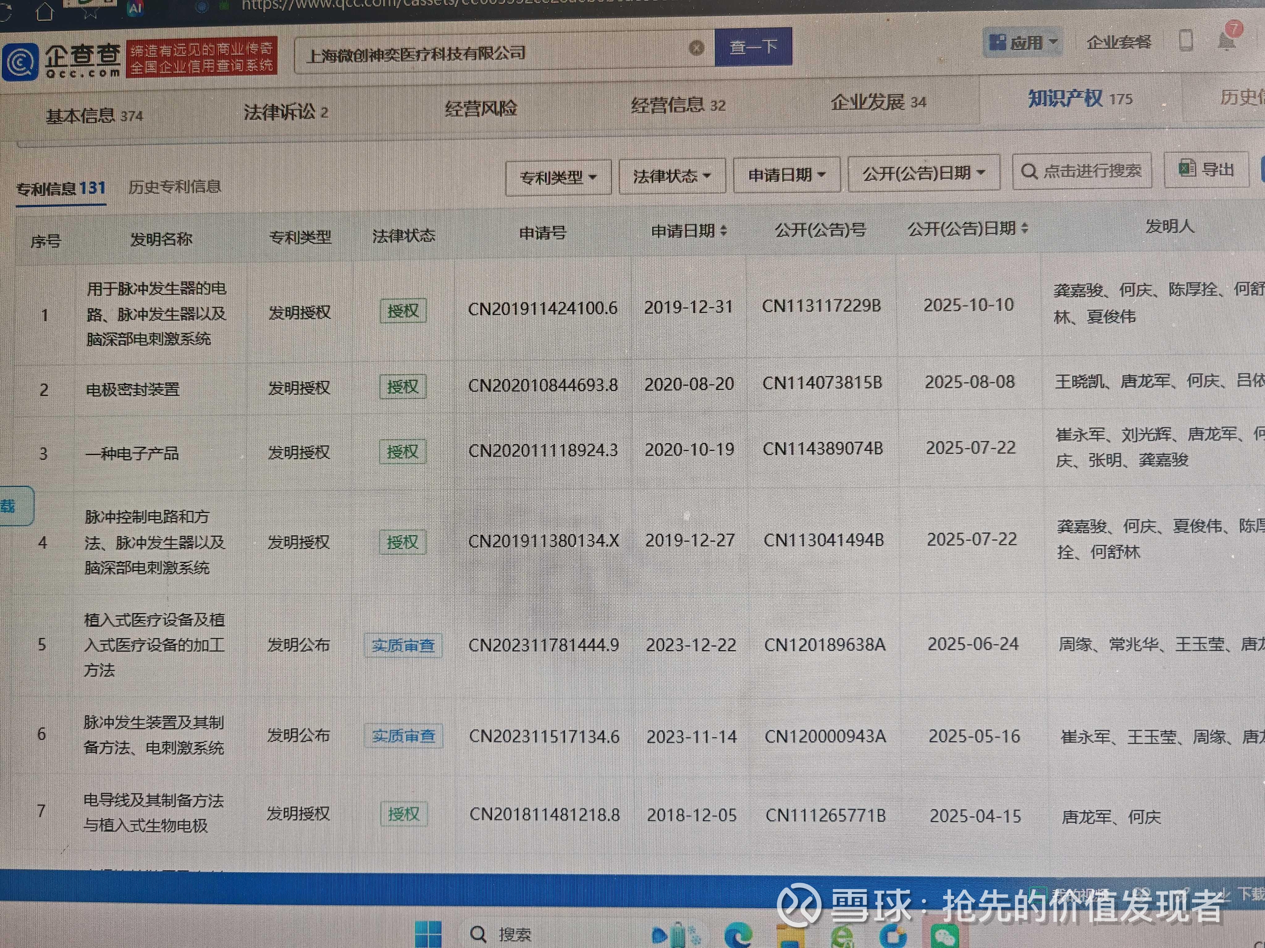Sort by 申请日期 column arrows
The width and height of the screenshot is (1265, 948).
(723, 230)
